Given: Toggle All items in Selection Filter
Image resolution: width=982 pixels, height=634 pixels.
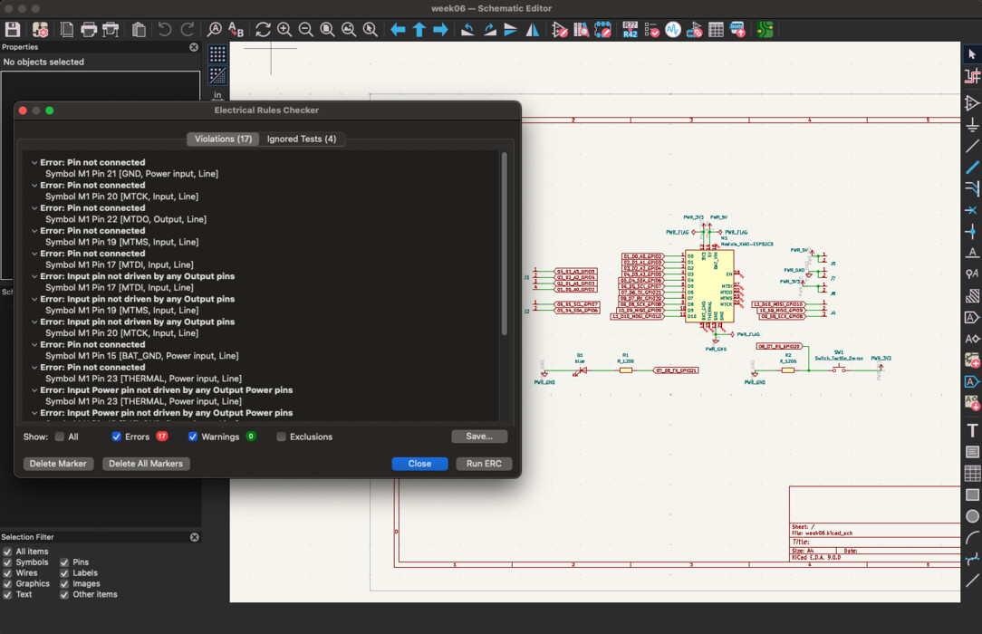Looking at the screenshot, I should pos(7,552).
